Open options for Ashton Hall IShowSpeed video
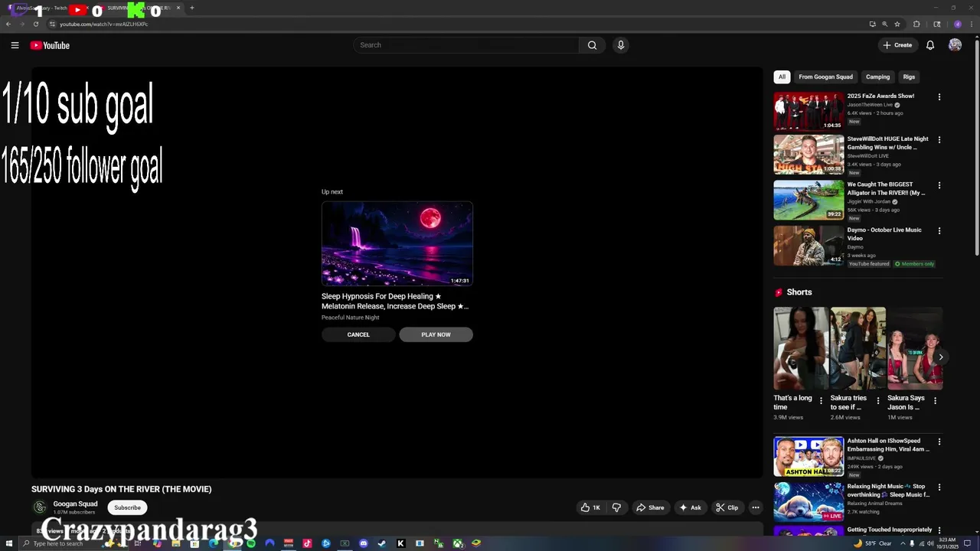This screenshot has height=551, width=980. (x=939, y=442)
